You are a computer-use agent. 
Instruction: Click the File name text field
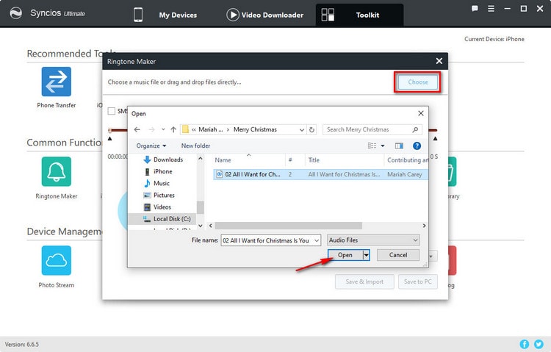(x=267, y=240)
